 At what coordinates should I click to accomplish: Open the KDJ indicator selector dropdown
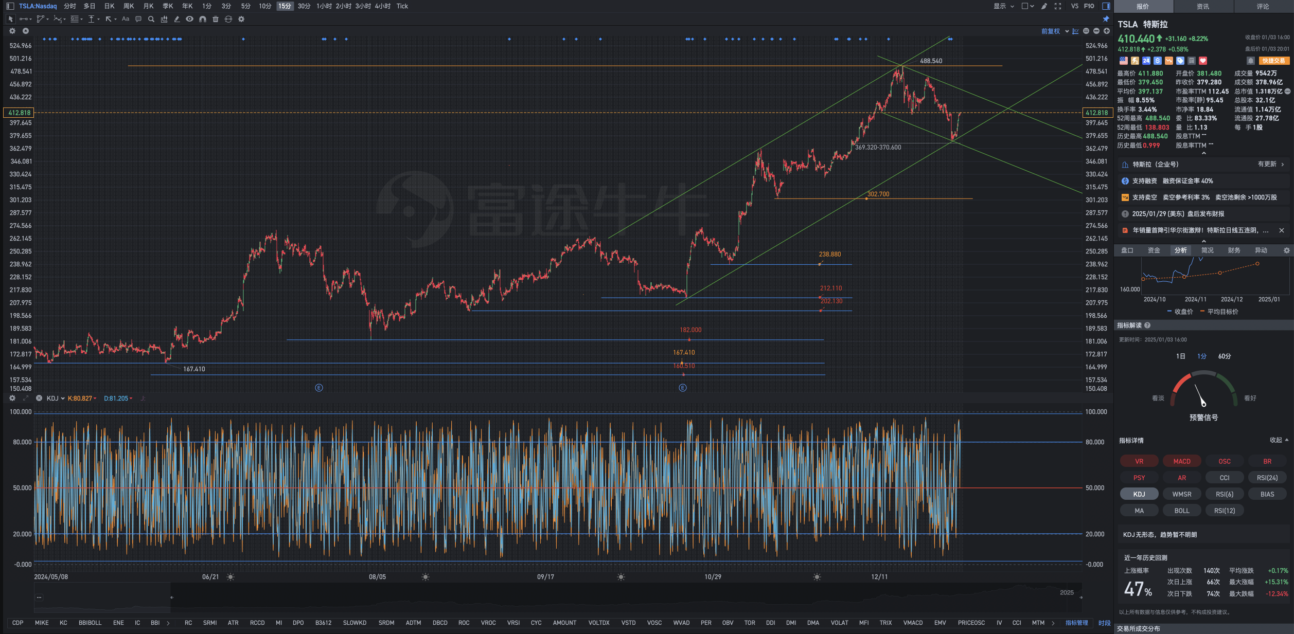[x=56, y=398]
